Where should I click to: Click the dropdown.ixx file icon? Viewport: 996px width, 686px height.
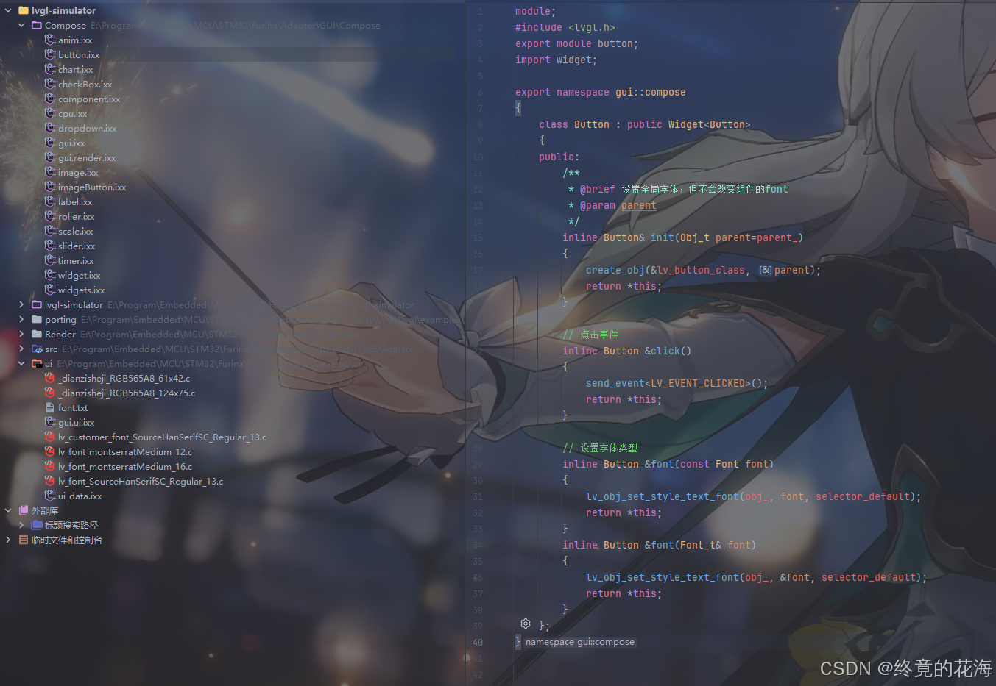50,128
